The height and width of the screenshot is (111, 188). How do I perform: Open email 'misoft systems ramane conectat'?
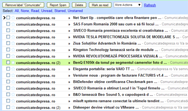click(118, 101)
